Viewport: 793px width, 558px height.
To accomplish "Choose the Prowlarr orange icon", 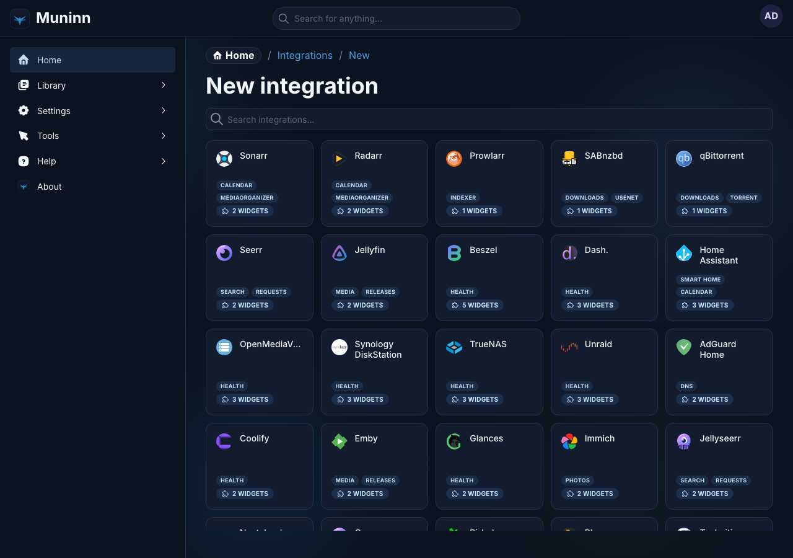I will (x=454, y=159).
